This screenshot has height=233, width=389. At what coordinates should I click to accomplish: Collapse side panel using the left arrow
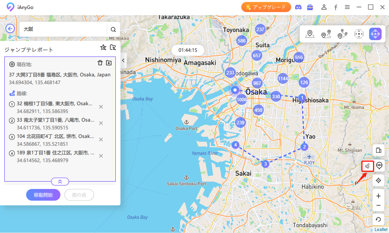pos(123,60)
